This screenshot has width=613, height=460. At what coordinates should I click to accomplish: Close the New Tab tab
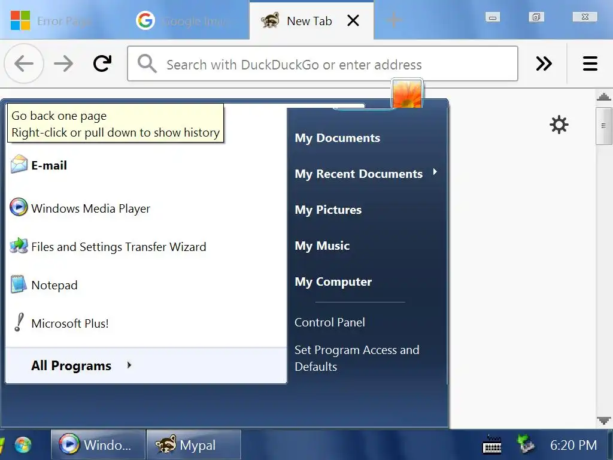click(x=353, y=20)
